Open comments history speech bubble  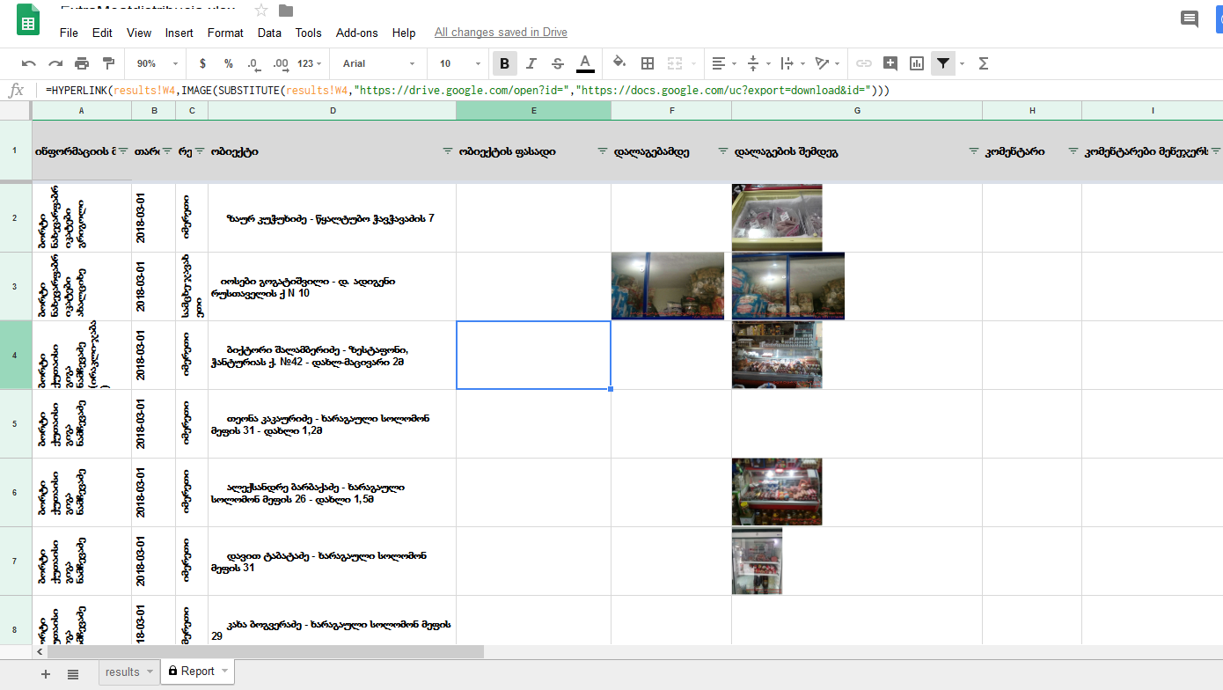click(x=1190, y=19)
